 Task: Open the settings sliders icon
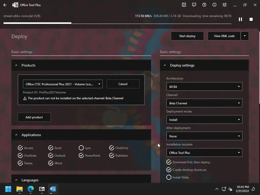[224, 5]
